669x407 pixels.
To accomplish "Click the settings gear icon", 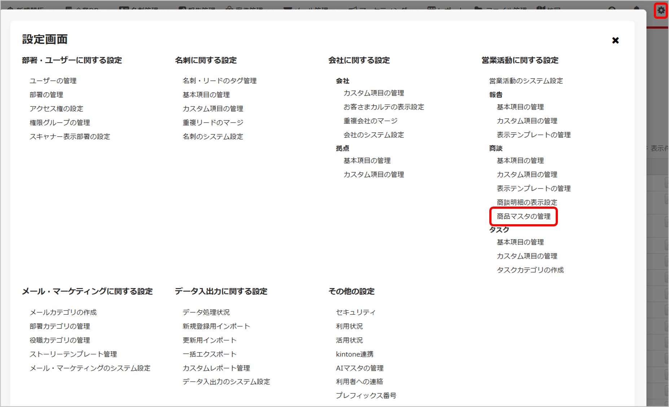I will 661,10.
